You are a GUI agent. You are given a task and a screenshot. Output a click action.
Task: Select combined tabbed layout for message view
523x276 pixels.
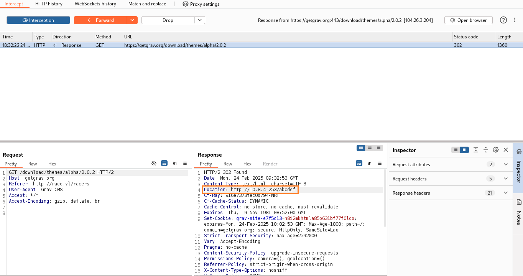[x=379, y=148]
